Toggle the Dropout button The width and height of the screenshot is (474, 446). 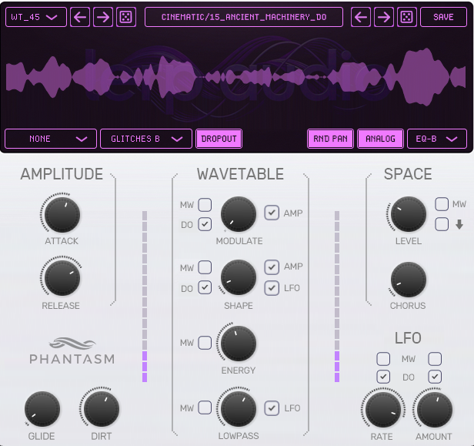[x=219, y=139]
